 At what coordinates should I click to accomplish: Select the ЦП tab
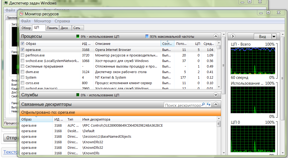click(x=39, y=27)
